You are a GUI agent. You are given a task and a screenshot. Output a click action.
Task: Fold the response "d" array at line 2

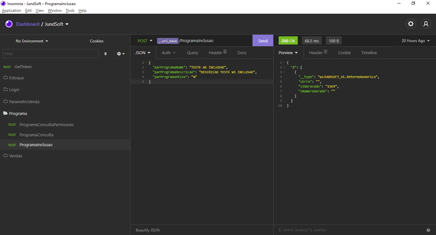click(x=284, y=68)
